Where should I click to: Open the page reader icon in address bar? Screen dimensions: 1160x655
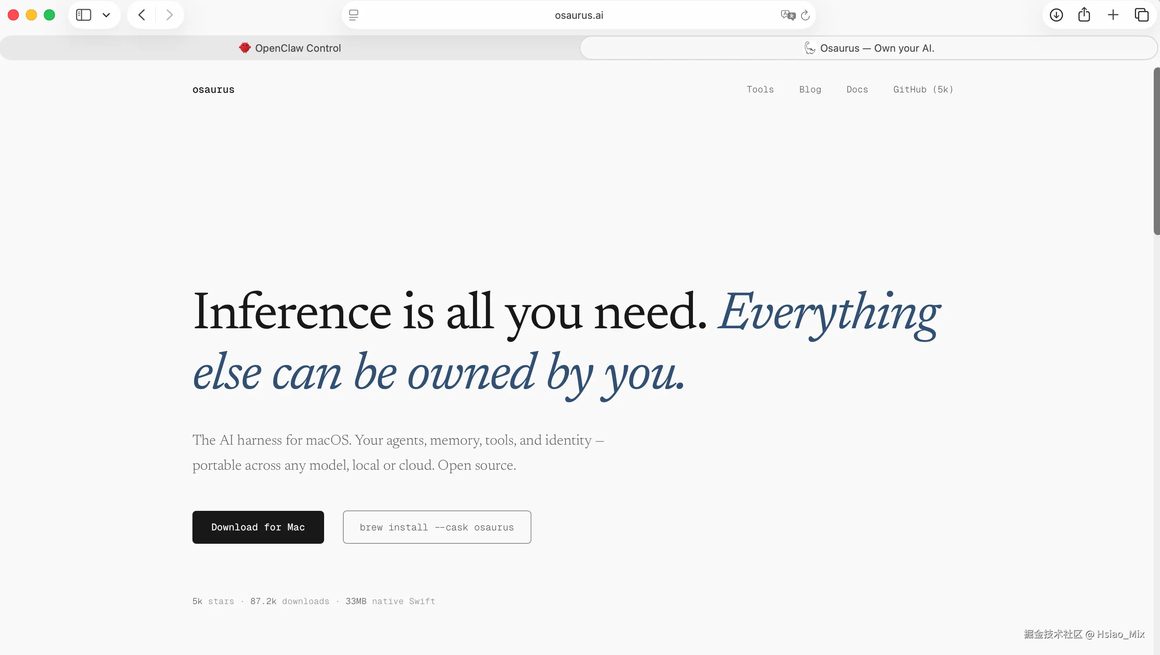353,15
